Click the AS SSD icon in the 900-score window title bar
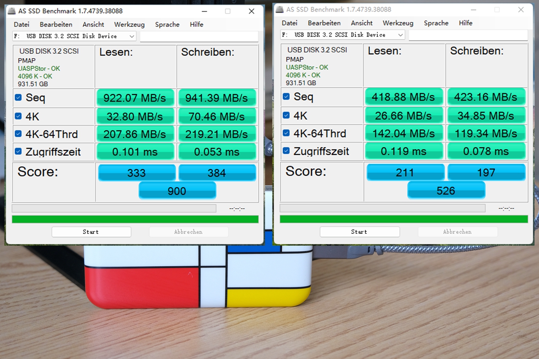539x359 pixels. coord(12,11)
